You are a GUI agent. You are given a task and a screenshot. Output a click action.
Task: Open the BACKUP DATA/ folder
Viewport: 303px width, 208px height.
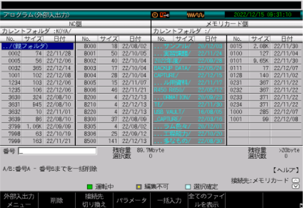click(189, 68)
